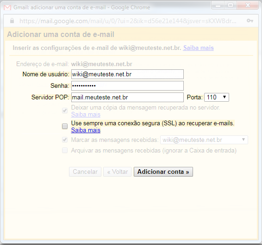The width and height of the screenshot is (262, 245).
Task: Minimize the Chrome popup window
Action: pos(218,6)
